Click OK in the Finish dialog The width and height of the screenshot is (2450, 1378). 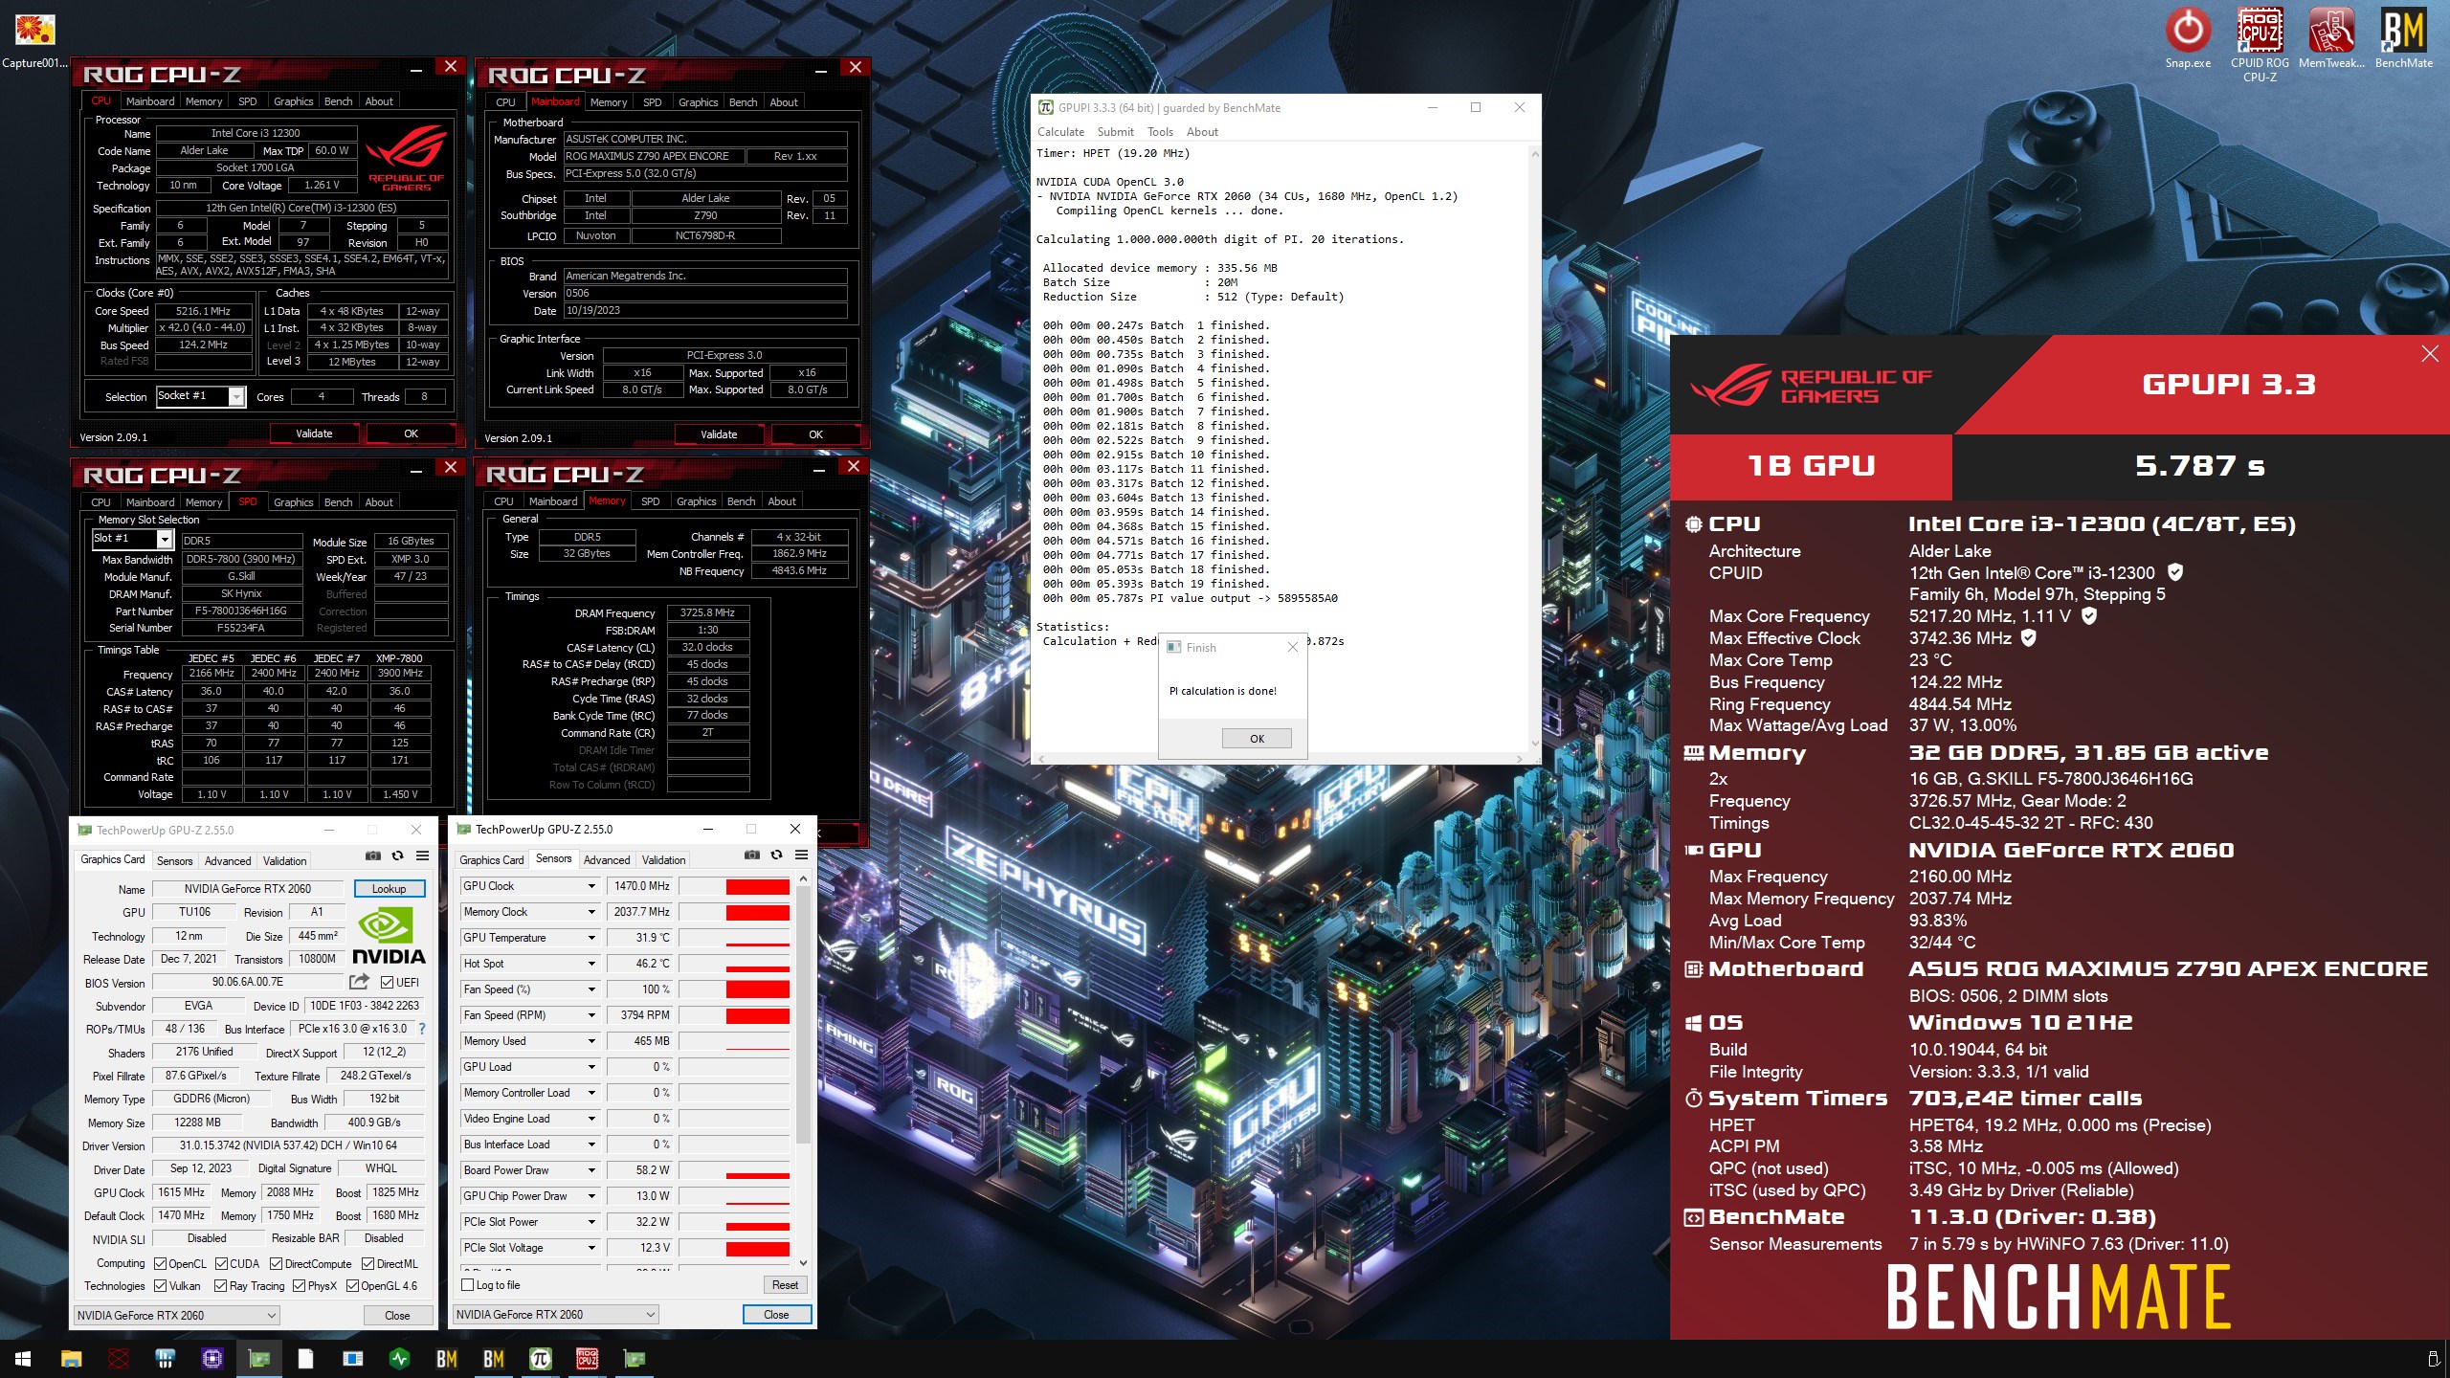click(1257, 738)
